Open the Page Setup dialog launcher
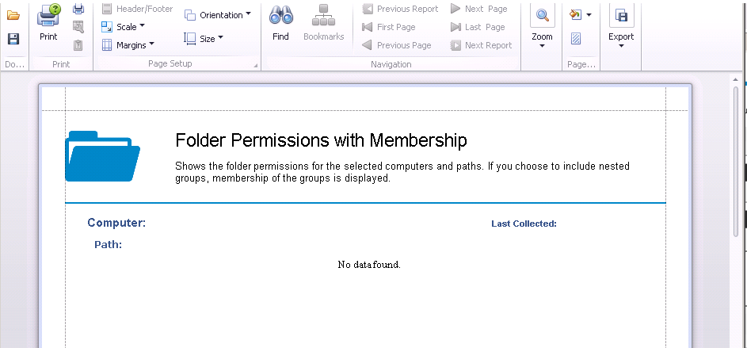This screenshot has height=348, width=747. tap(256, 65)
